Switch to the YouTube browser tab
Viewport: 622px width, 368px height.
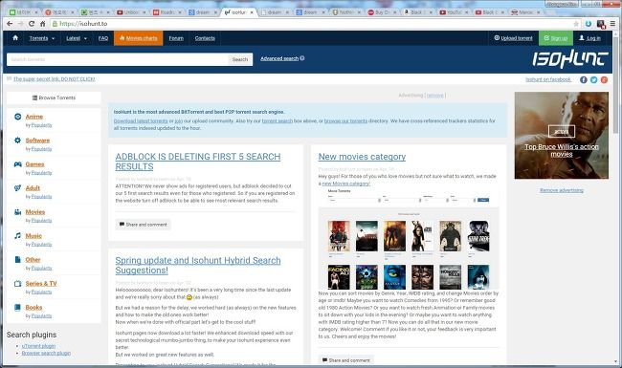pyautogui.click(x=455, y=12)
